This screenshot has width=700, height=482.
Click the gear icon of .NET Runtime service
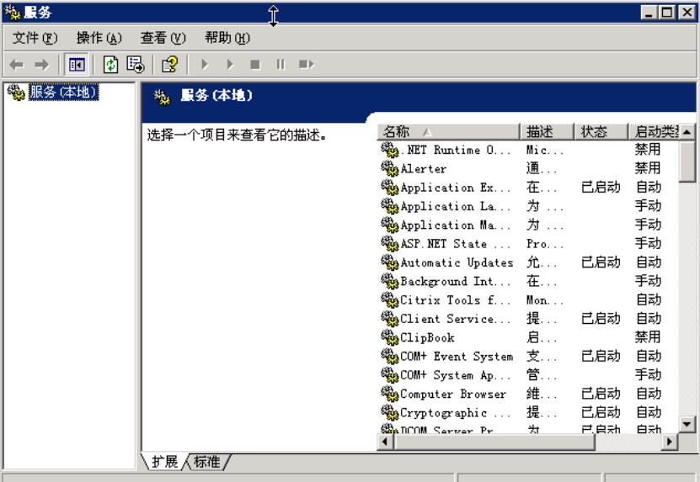coord(389,150)
